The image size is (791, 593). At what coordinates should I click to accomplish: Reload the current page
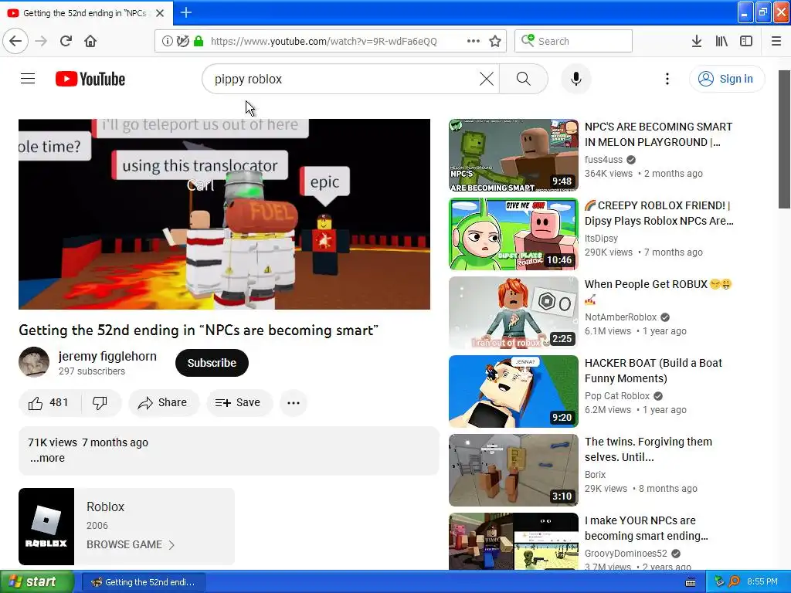(66, 41)
